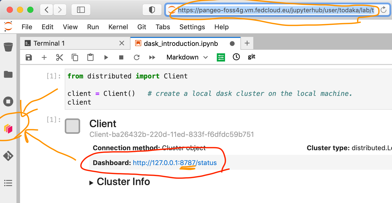Go back with browser back arrow

click(x=46, y=10)
